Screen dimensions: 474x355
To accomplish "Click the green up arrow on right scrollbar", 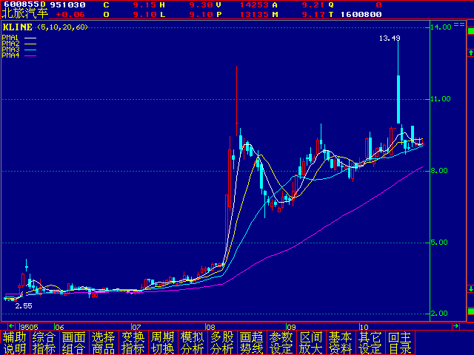I will 470,53.
